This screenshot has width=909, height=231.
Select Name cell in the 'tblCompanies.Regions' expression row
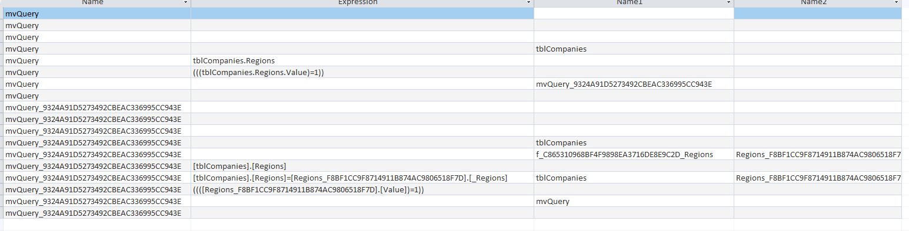click(97, 60)
